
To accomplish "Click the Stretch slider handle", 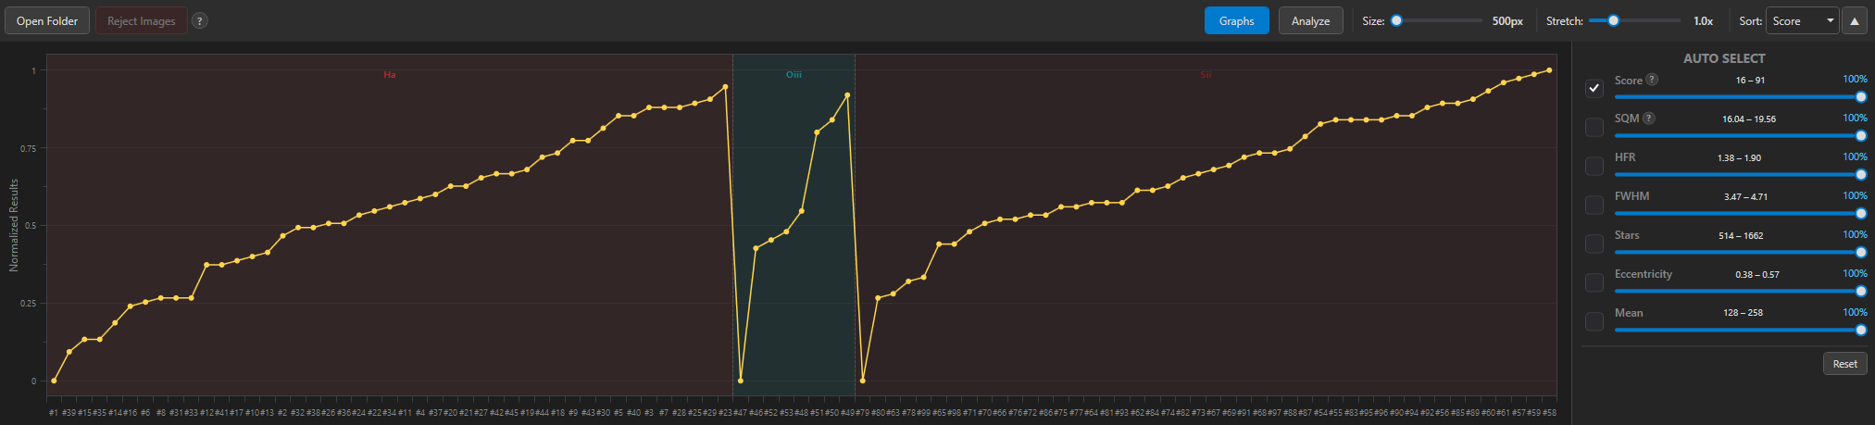I will pos(1613,20).
